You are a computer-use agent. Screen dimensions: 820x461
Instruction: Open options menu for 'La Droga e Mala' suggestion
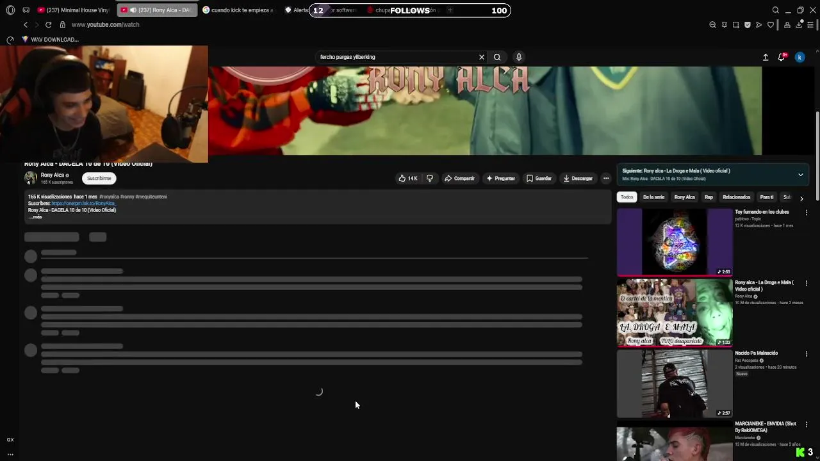[x=807, y=283]
